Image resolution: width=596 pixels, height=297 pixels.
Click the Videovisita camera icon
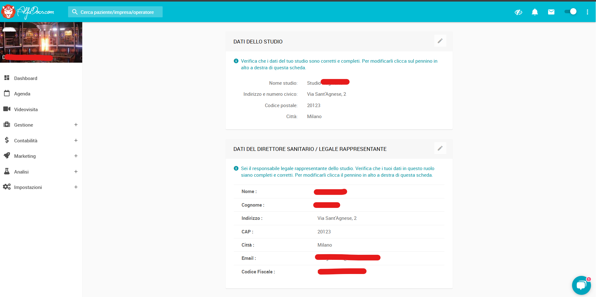click(7, 109)
